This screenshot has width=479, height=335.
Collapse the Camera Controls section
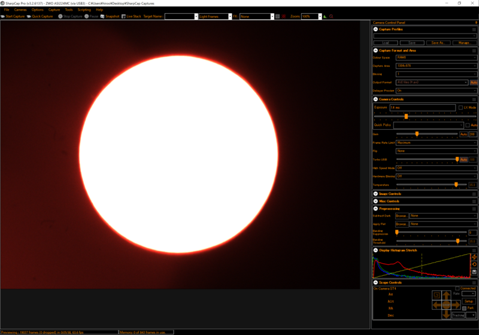376,99
